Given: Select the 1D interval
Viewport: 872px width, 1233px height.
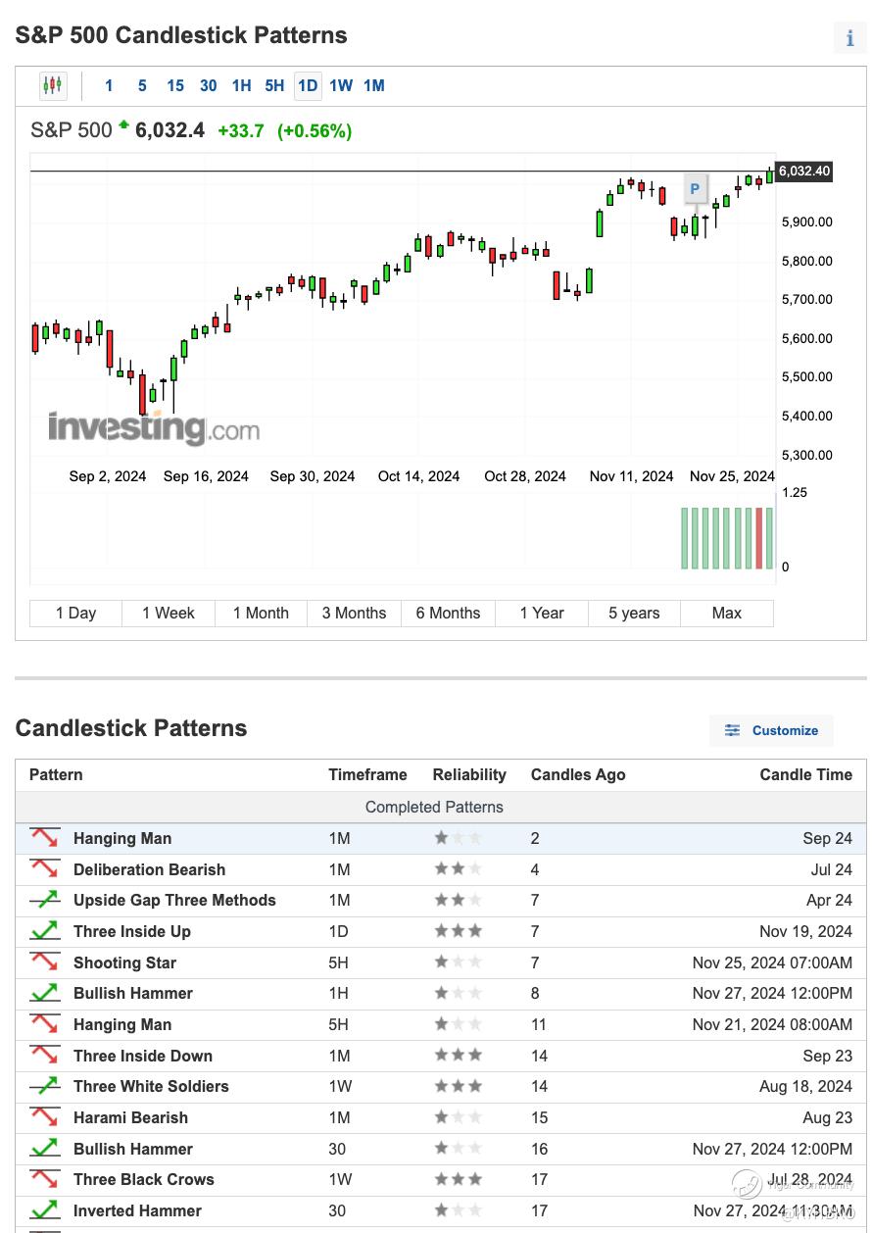Looking at the screenshot, I should pyautogui.click(x=308, y=85).
